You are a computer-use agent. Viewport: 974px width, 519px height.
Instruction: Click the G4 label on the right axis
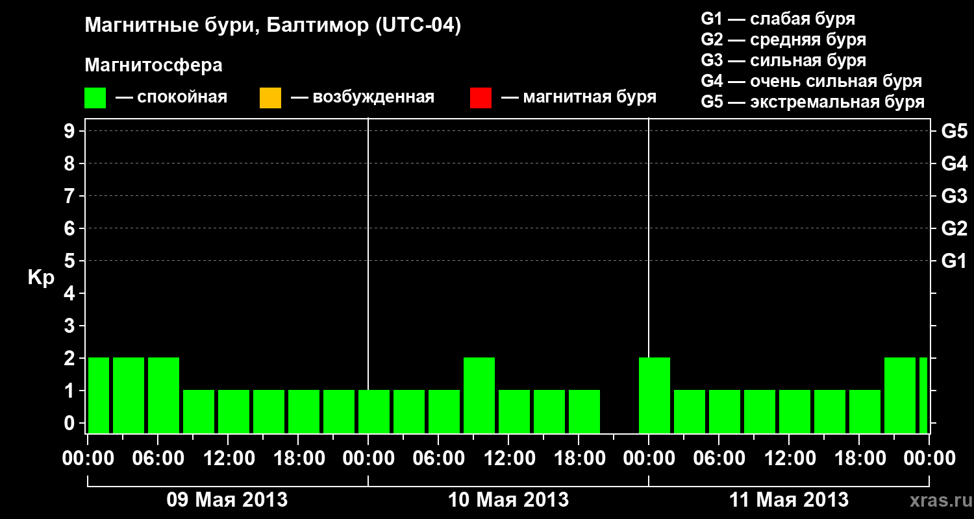(x=955, y=163)
